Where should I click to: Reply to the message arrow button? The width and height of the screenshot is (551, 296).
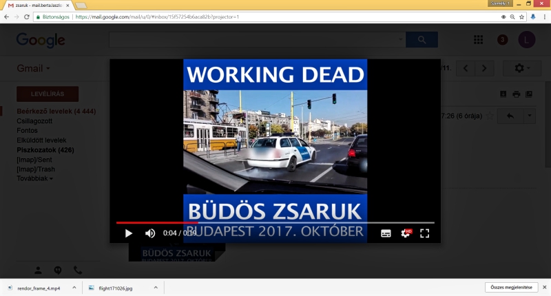(x=510, y=116)
